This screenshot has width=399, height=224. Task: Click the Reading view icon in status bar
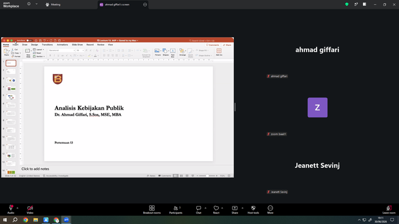coord(187,175)
